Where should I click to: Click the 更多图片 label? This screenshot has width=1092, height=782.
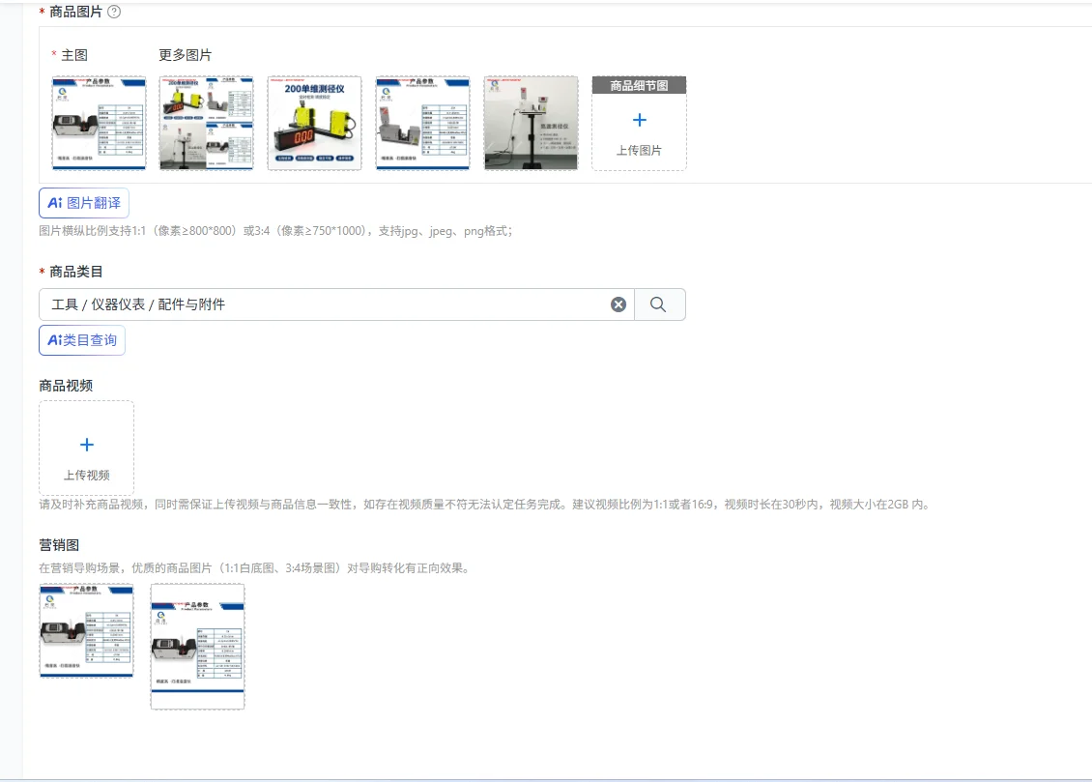[186, 55]
